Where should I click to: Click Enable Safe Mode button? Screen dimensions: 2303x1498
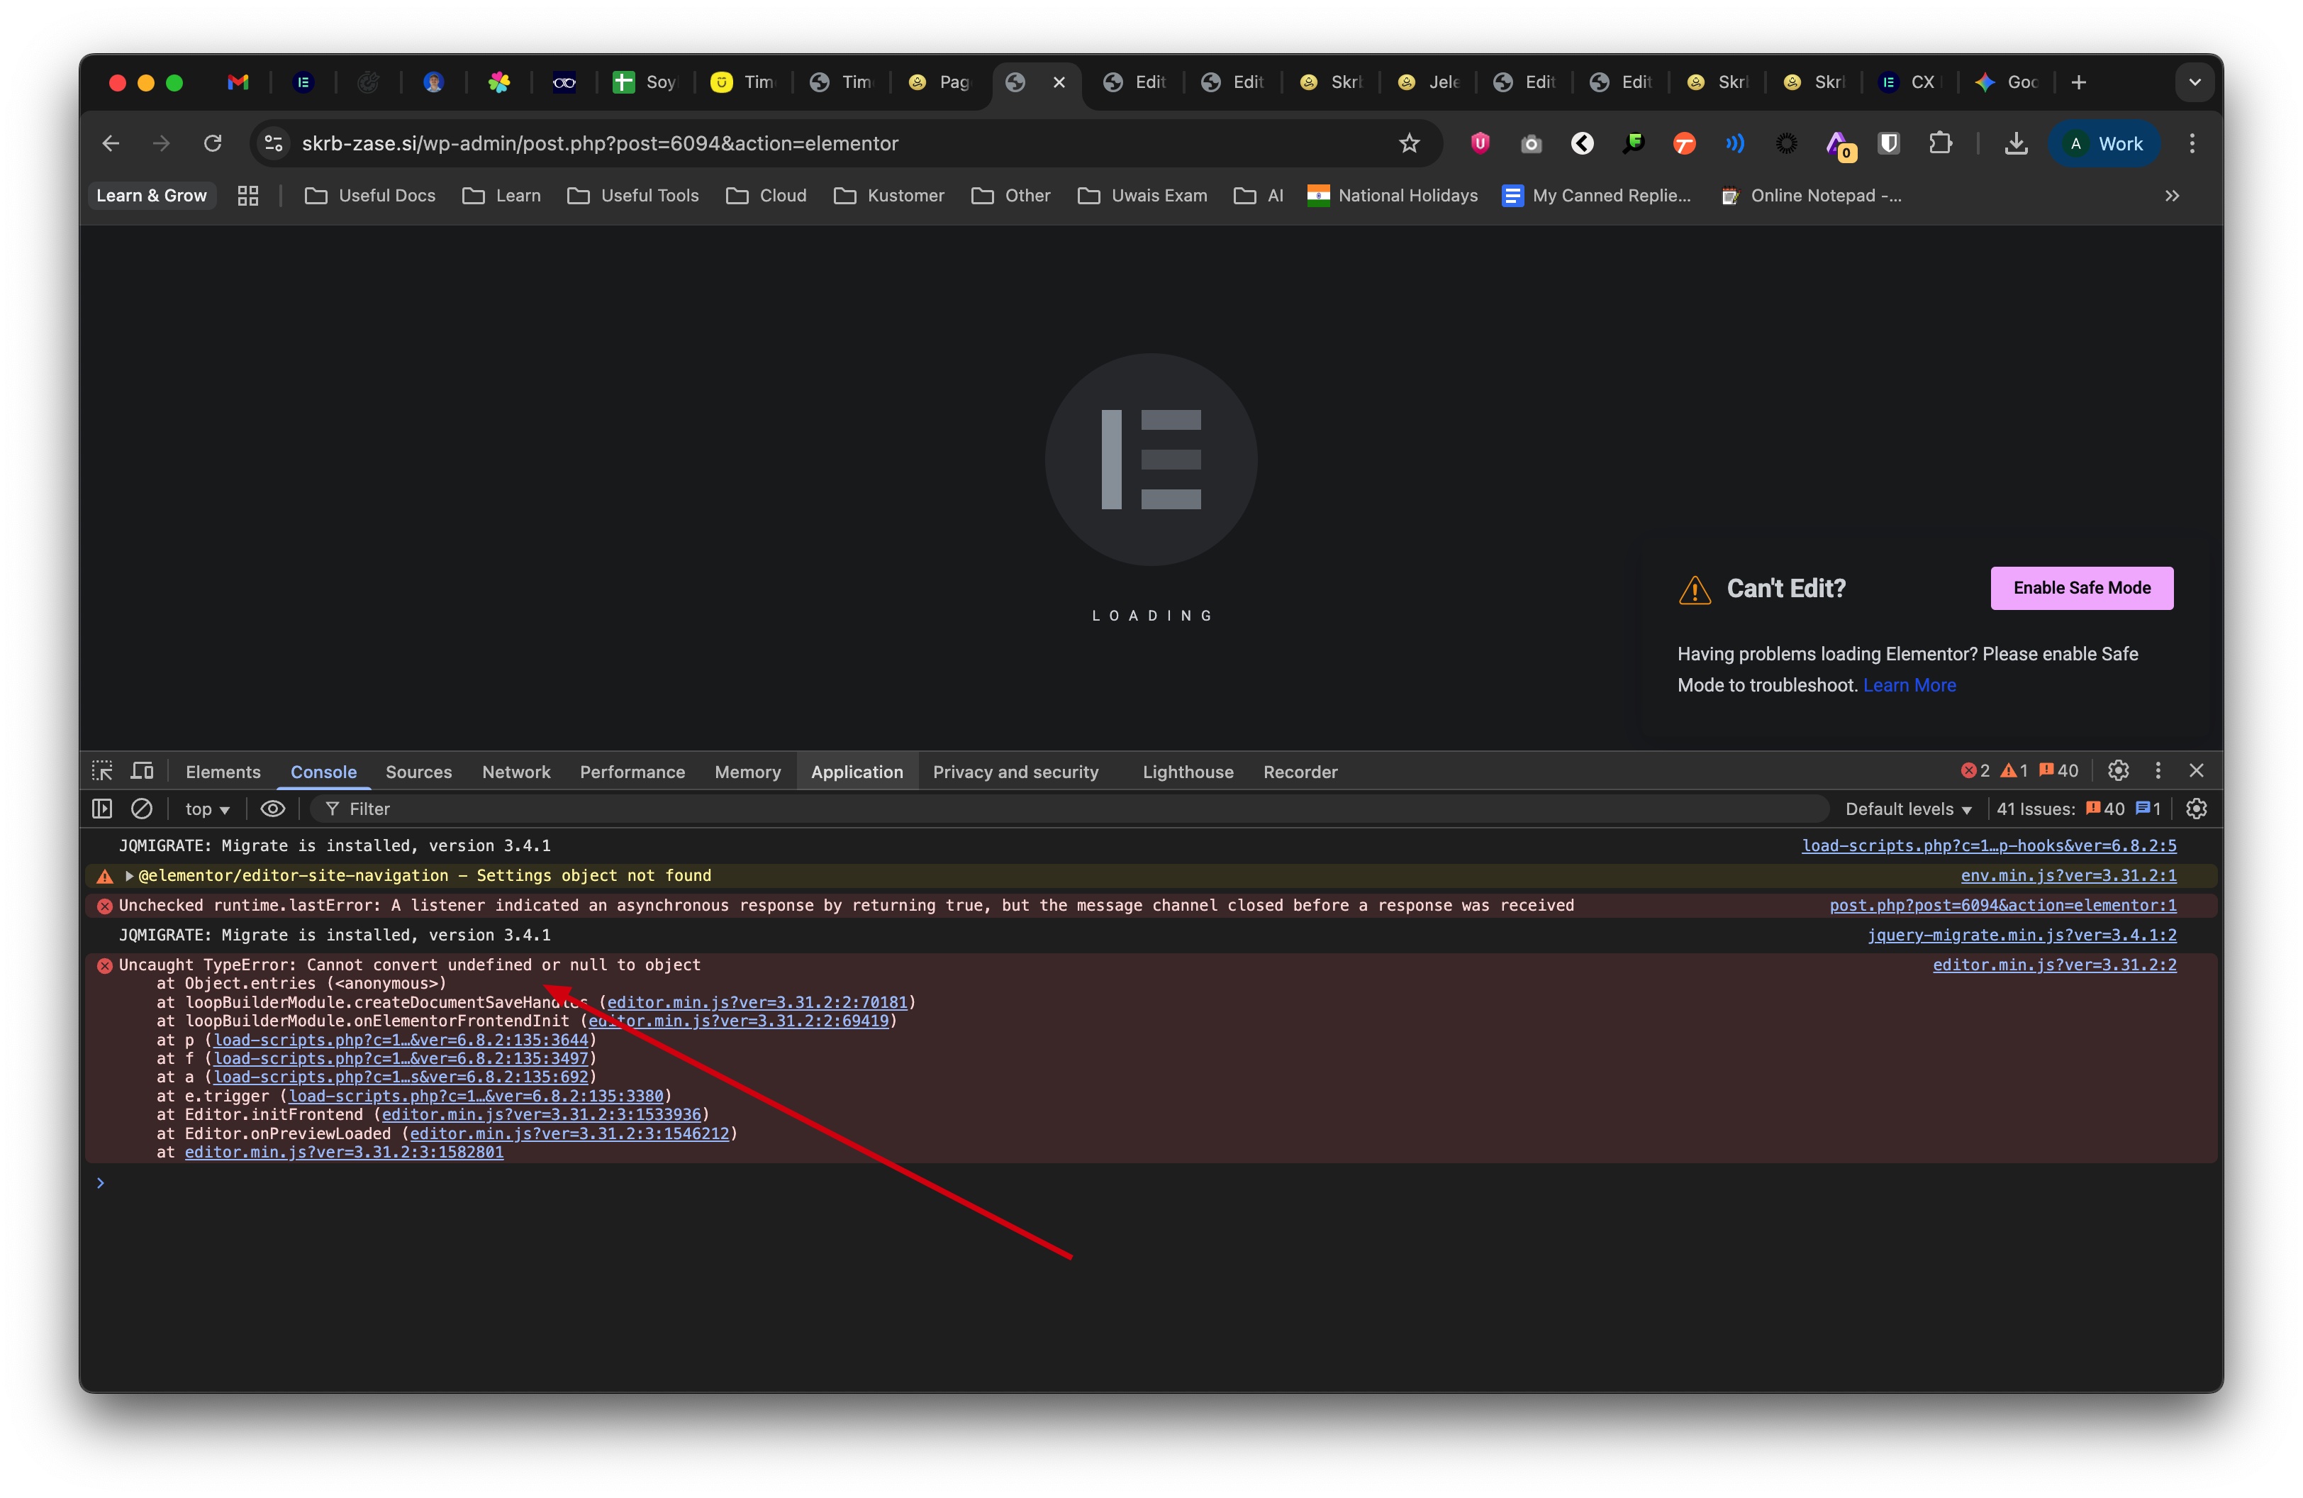pos(2081,589)
